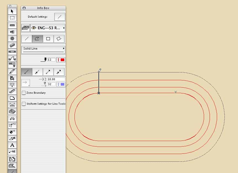Toggle the eye visibility icon for the ENG layer
Viewport: 238px width, 173px height.
tap(34, 28)
